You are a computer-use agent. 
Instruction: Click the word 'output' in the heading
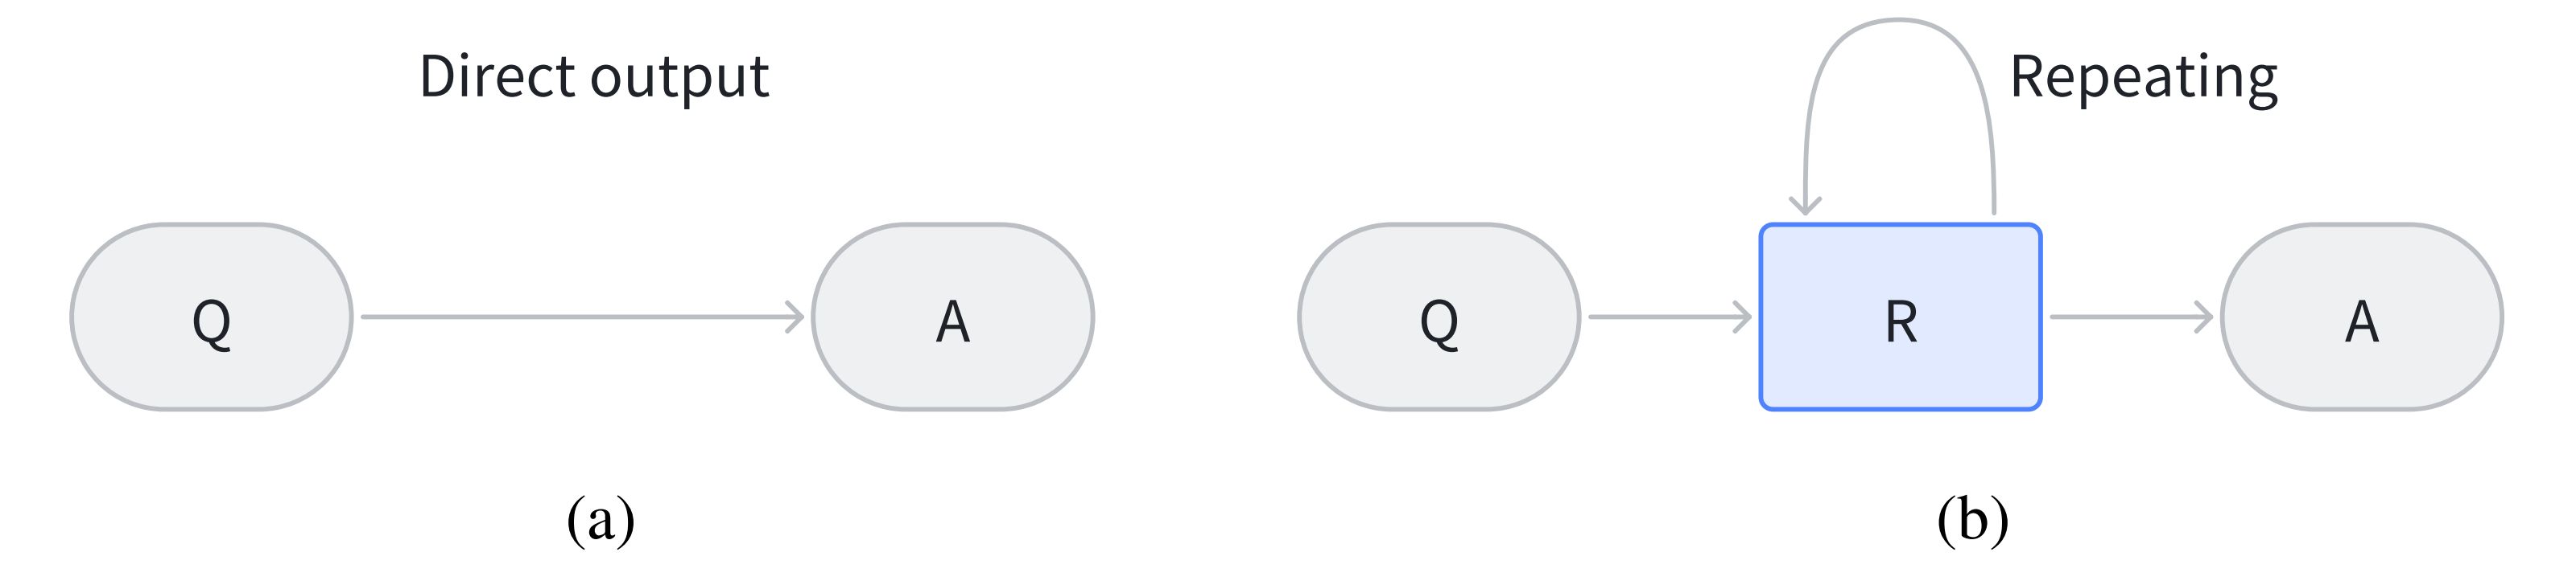pyautogui.click(x=680, y=78)
